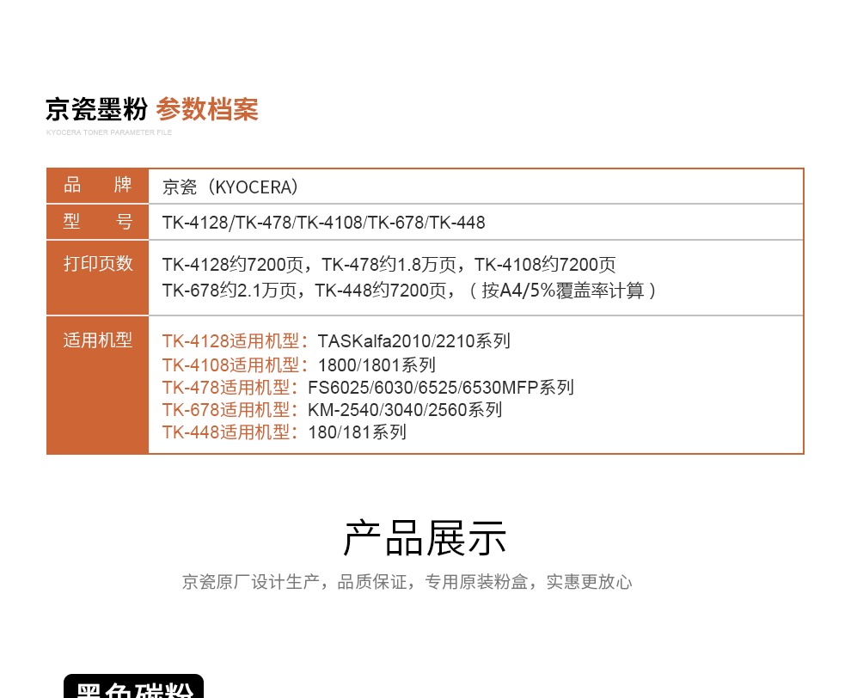Click the line starting TK-4128约7200页
This screenshot has height=698, width=851.
tap(389, 265)
